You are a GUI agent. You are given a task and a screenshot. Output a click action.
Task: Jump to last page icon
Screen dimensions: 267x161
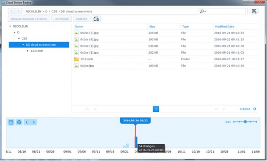(x=224, y=109)
